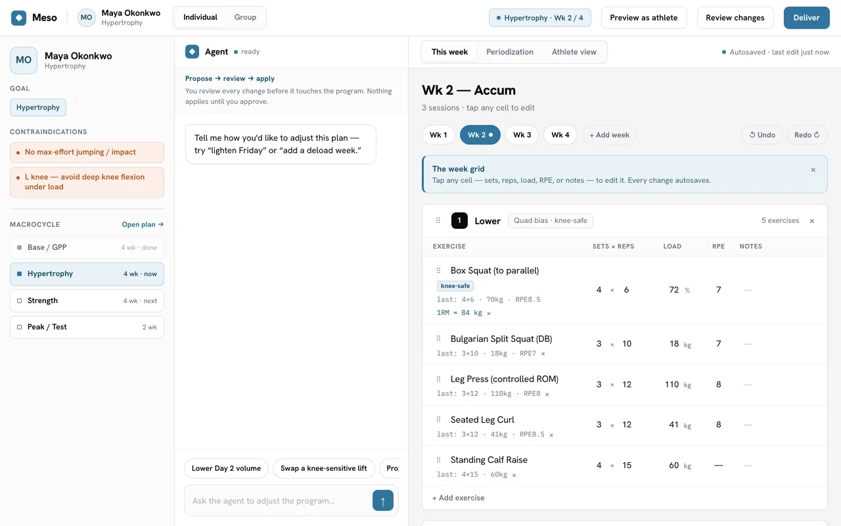The width and height of the screenshot is (841, 526).
Task: Edit Standing Calf Raise reps 15
Action: pyautogui.click(x=627, y=466)
